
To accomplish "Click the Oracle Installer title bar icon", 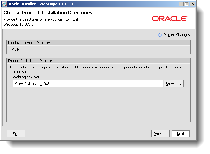I will (x=4, y=4).
